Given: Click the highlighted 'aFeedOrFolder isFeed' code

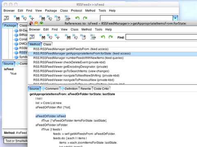Looking at the screenshot, I should pos(50,116).
